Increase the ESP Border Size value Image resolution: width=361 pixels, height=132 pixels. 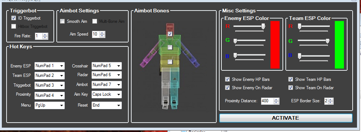coord(331,100)
